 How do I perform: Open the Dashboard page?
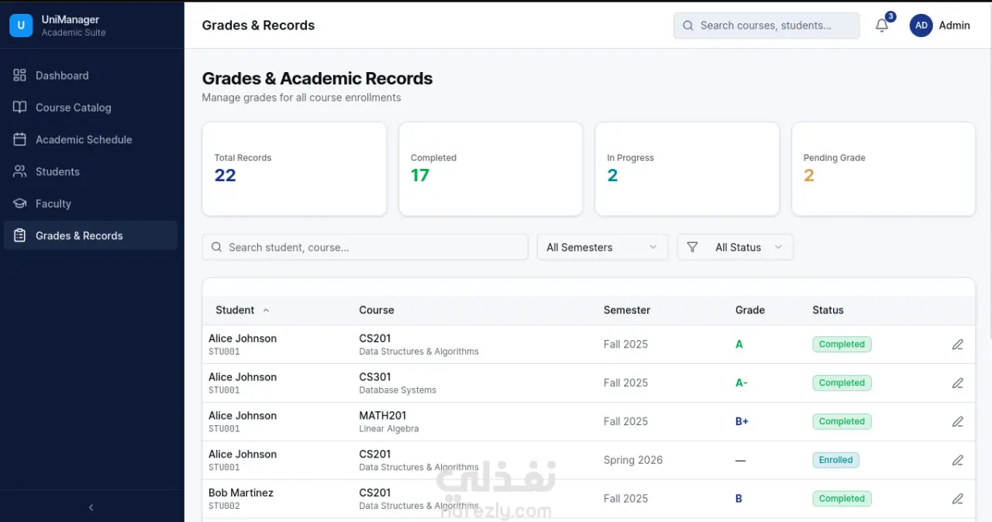62,75
